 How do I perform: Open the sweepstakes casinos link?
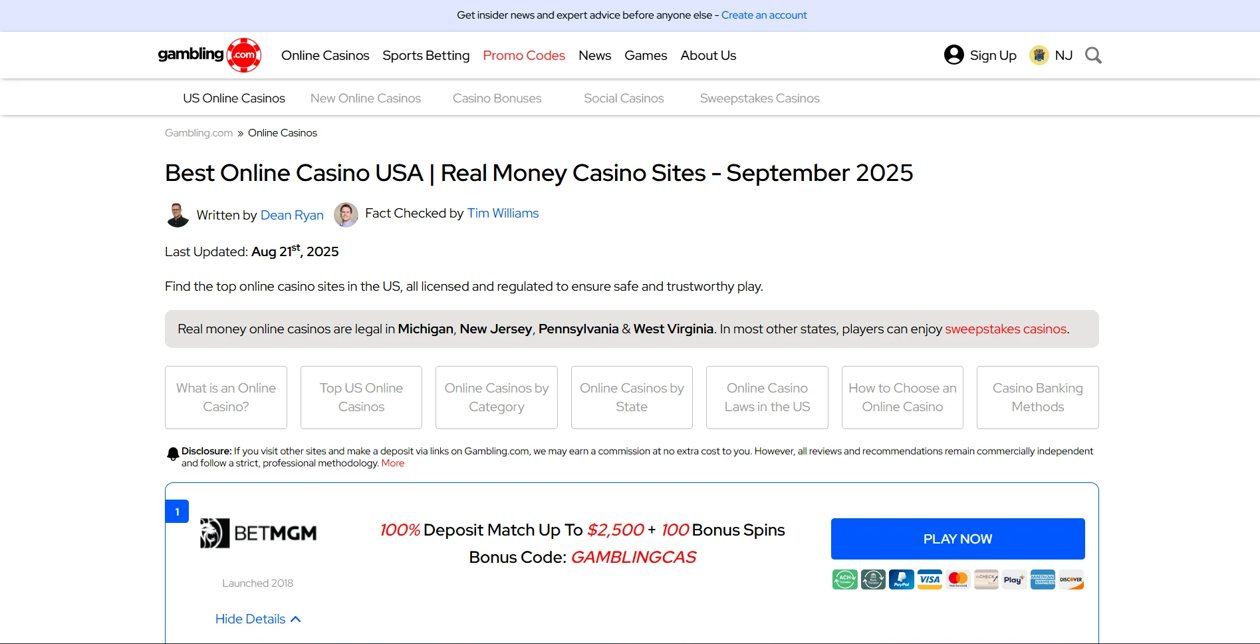tap(1005, 329)
